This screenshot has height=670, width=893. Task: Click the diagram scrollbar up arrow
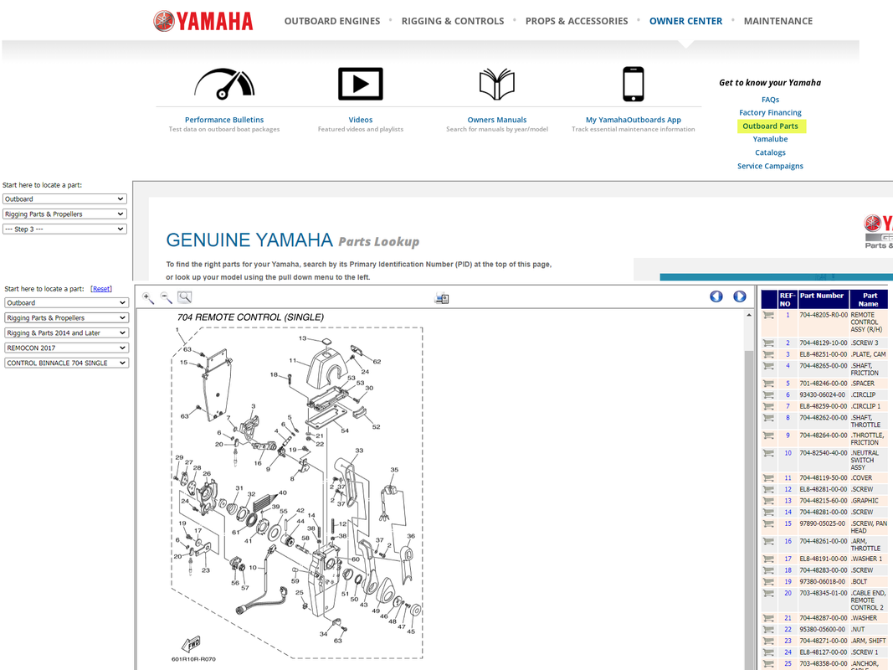[749, 315]
